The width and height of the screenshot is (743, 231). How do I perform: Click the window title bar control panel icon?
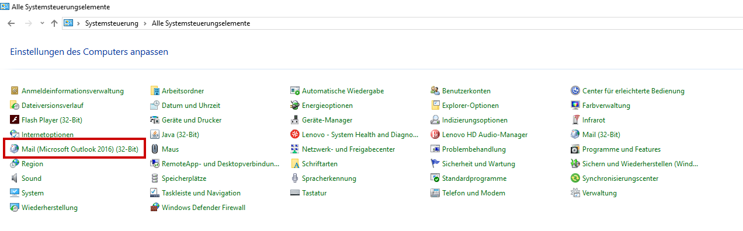[5, 6]
